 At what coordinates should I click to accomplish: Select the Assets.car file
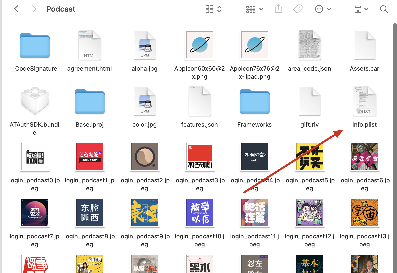[x=365, y=45]
